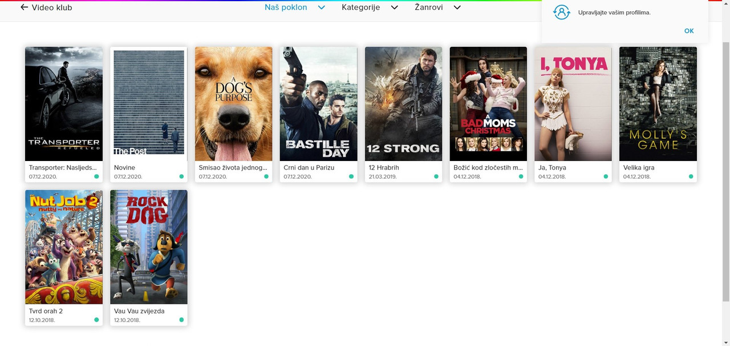Click the date under Ja, Tonya
Image resolution: width=730 pixels, height=346 pixels.
click(552, 177)
